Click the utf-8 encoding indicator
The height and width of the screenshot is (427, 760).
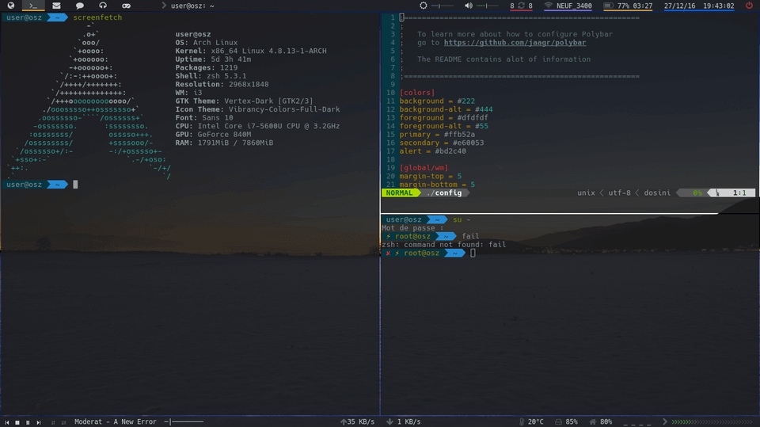click(x=619, y=193)
